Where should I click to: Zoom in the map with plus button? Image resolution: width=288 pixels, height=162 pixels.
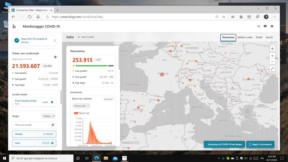point(272,56)
